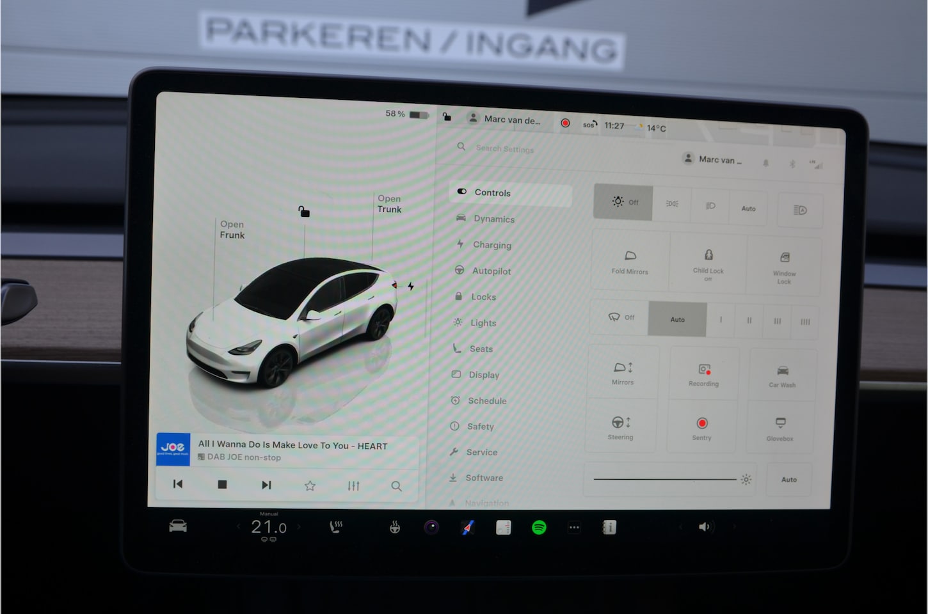
Task: Open the dashcam camera app icon
Action: coord(432,528)
